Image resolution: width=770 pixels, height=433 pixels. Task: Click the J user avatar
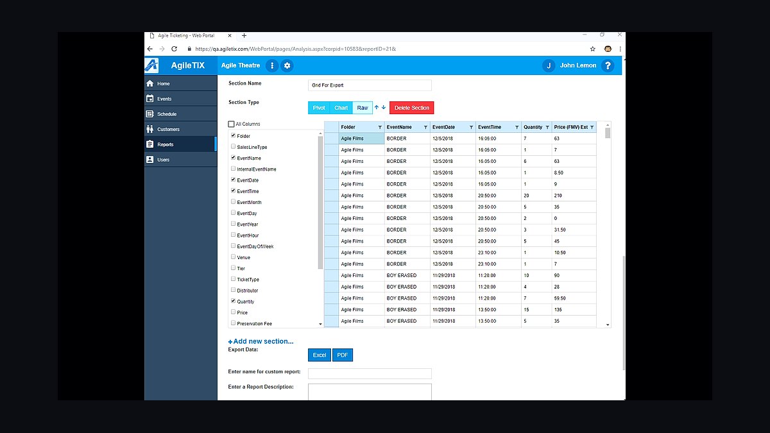click(x=549, y=65)
